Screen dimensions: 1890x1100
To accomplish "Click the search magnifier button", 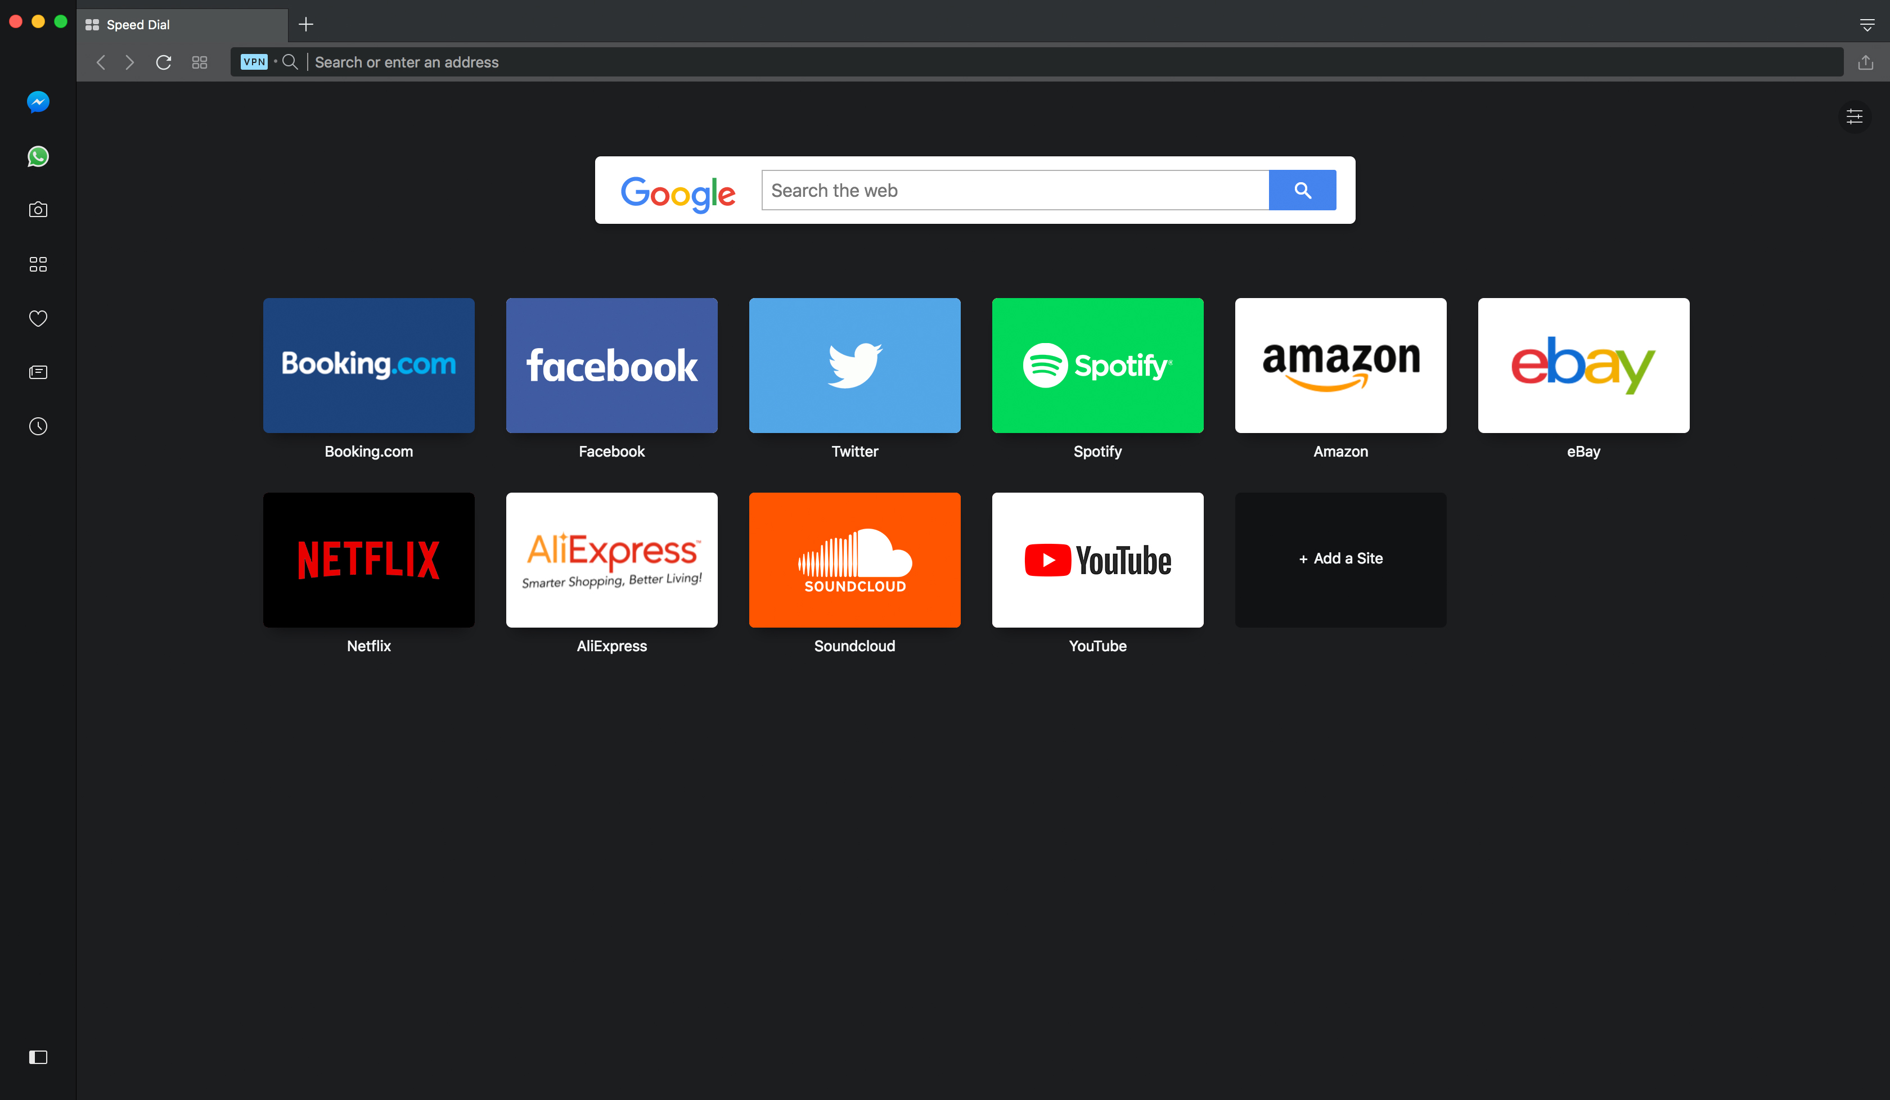I will [x=1302, y=188].
